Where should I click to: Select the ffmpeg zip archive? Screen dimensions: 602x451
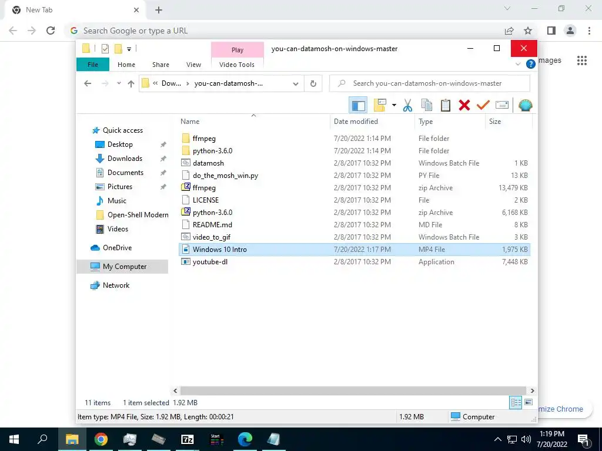(354, 187)
